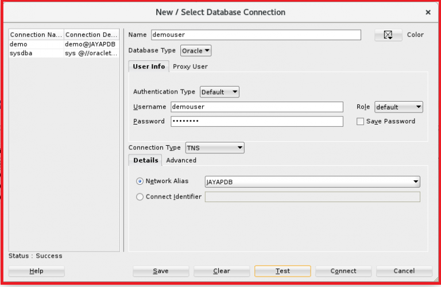Image resolution: width=441 pixels, height=287 pixels.
Task: Sort by the Connection Details column header
Action: 92,34
